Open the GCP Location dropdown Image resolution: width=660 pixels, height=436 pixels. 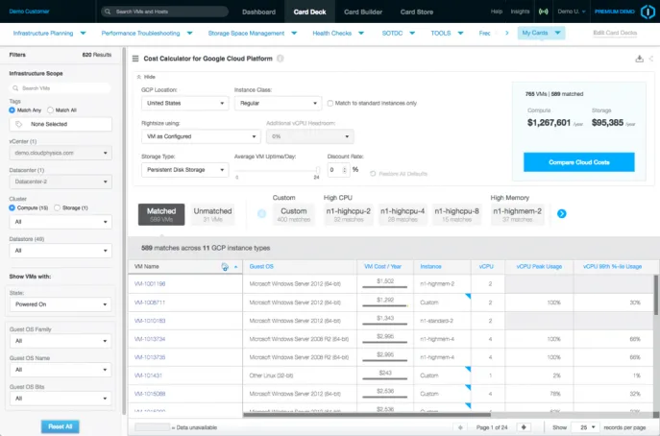pyautogui.click(x=184, y=103)
